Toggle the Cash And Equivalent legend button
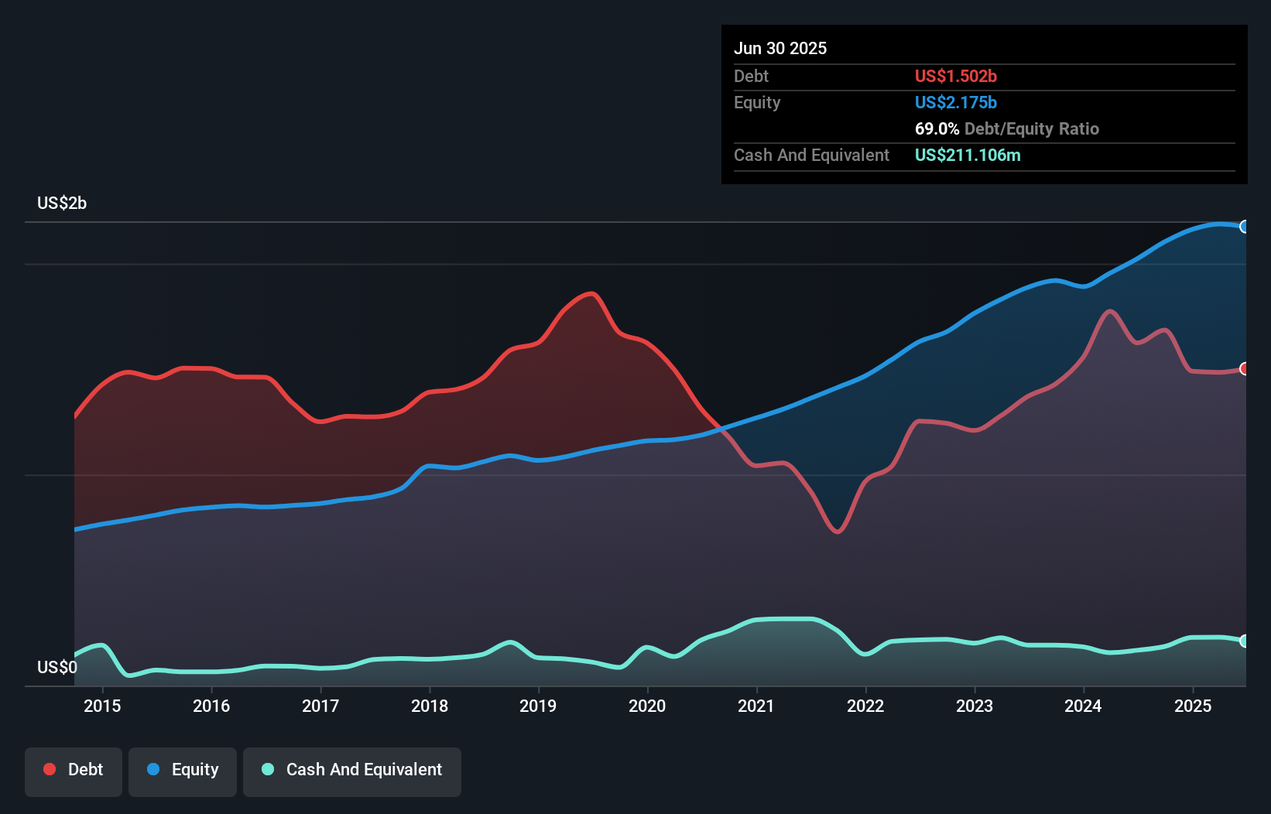Screen dimensions: 1271x814 coord(352,771)
